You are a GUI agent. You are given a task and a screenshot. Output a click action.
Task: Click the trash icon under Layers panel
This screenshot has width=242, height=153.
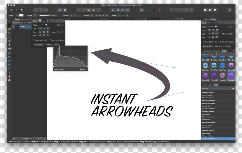click(45, 139)
